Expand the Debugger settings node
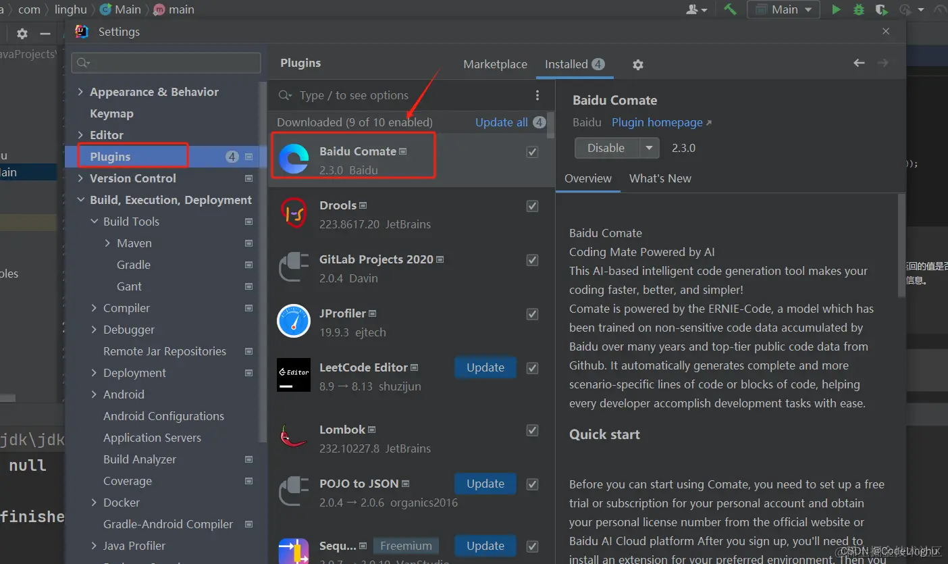948x564 pixels. coord(95,330)
